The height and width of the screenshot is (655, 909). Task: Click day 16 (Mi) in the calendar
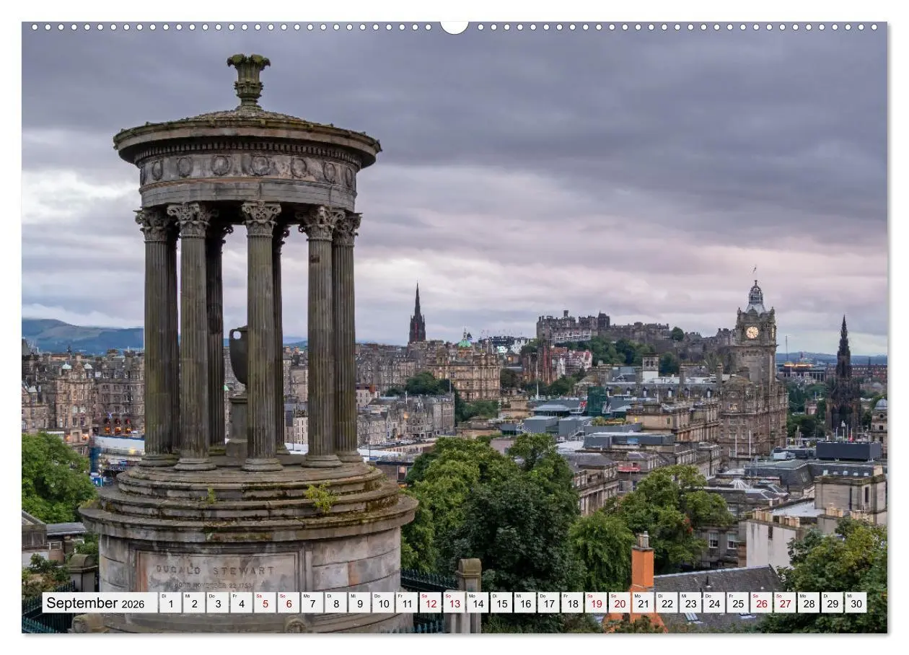524,603
